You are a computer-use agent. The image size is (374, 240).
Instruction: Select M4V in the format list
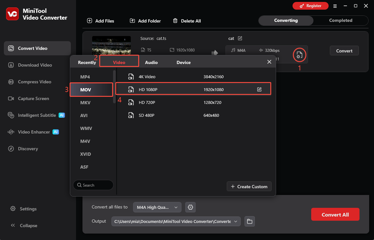click(x=85, y=141)
